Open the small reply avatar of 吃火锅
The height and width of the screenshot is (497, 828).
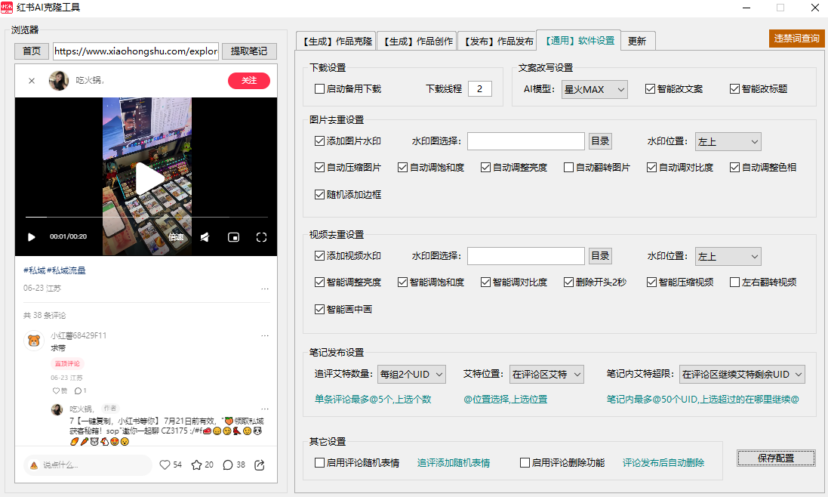57,409
